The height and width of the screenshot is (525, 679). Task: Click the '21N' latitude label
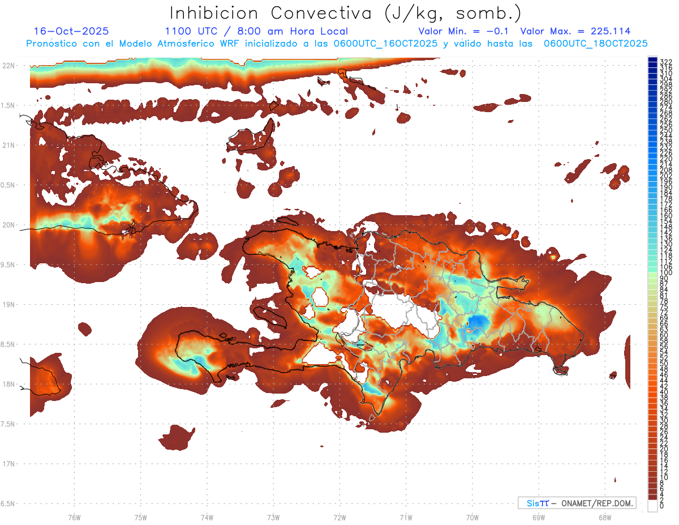[8, 146]
